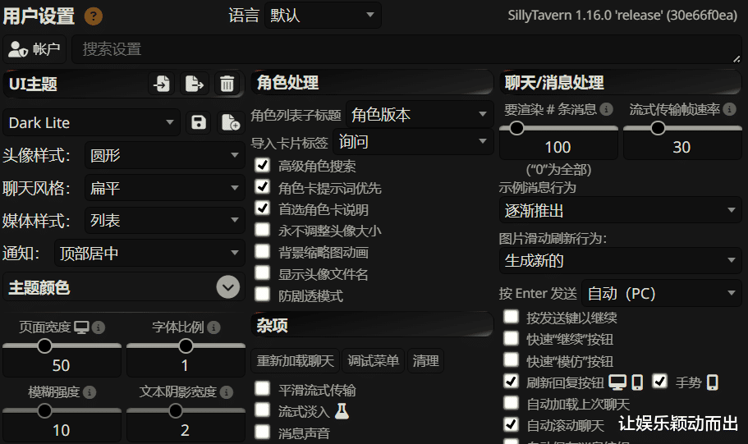Open the 语言 language dropdown
The height and width of the screenshot is (444, 748).
click(323, 16)
